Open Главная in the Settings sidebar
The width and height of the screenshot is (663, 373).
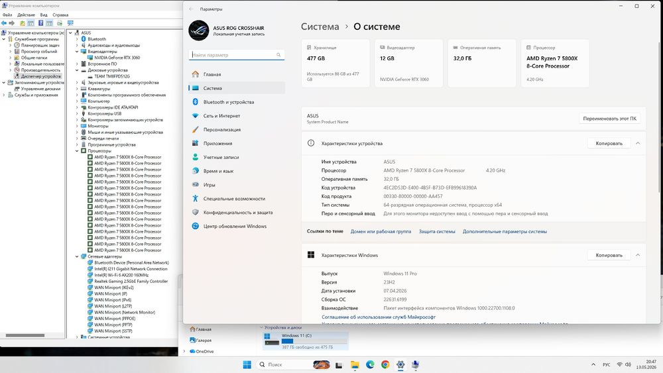[x=237, y=74]
